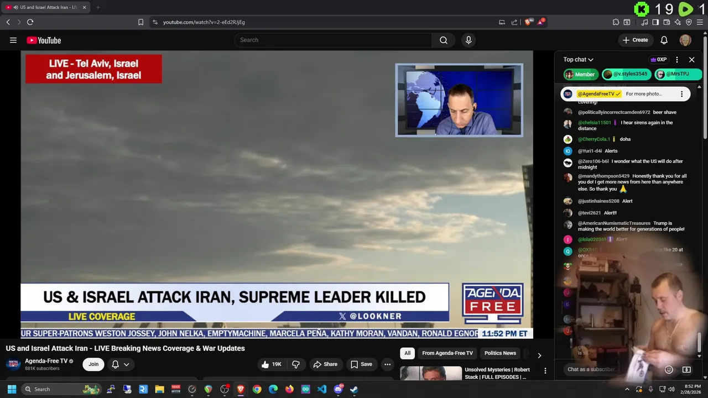Click the taskbar Search box

click(61, 389)
